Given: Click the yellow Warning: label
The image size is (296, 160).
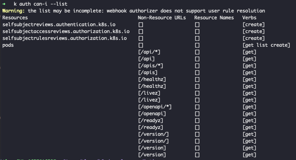Looking at the screenshot, I should click(x=13, y=11).
